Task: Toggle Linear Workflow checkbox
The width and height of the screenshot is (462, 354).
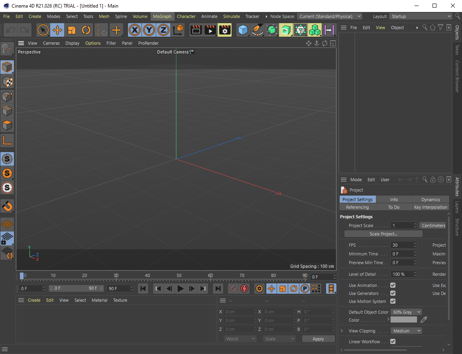Action: coord(393,341)
